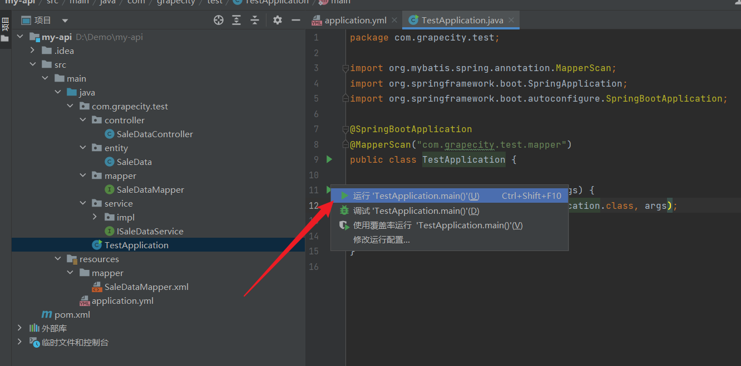Close the TestApplication.java editor tab

[511, 21]
